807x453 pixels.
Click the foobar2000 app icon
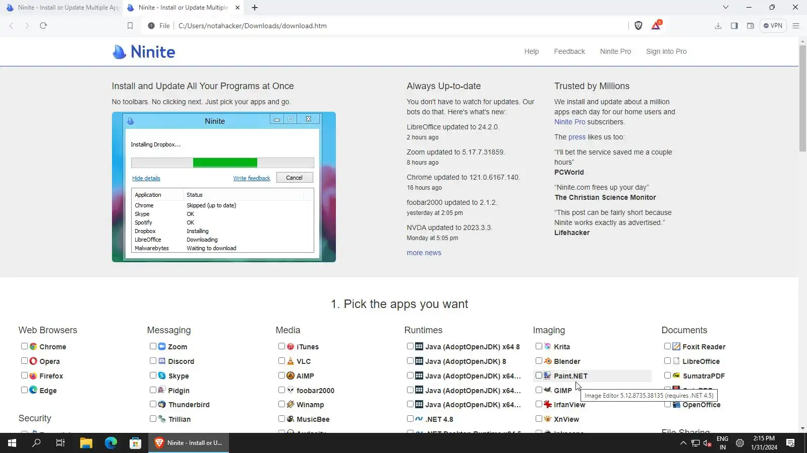[291, 390]
